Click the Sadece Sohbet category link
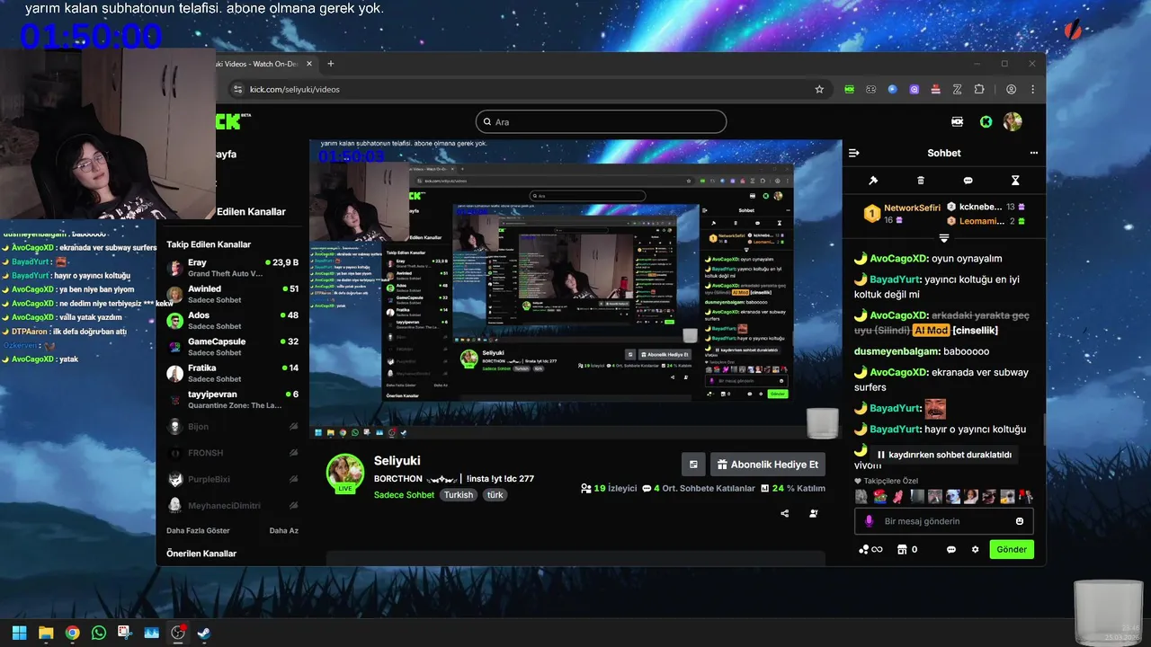1151x647 pixels. coord(404,495)
